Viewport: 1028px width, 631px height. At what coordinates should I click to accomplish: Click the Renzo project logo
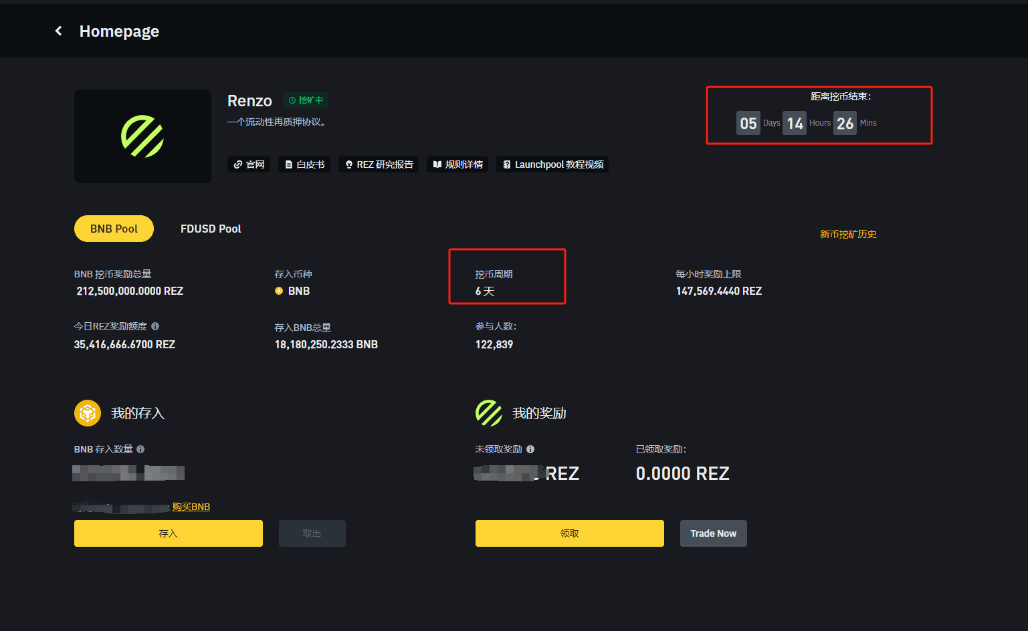pyautogui.click(x=142, y=136)
